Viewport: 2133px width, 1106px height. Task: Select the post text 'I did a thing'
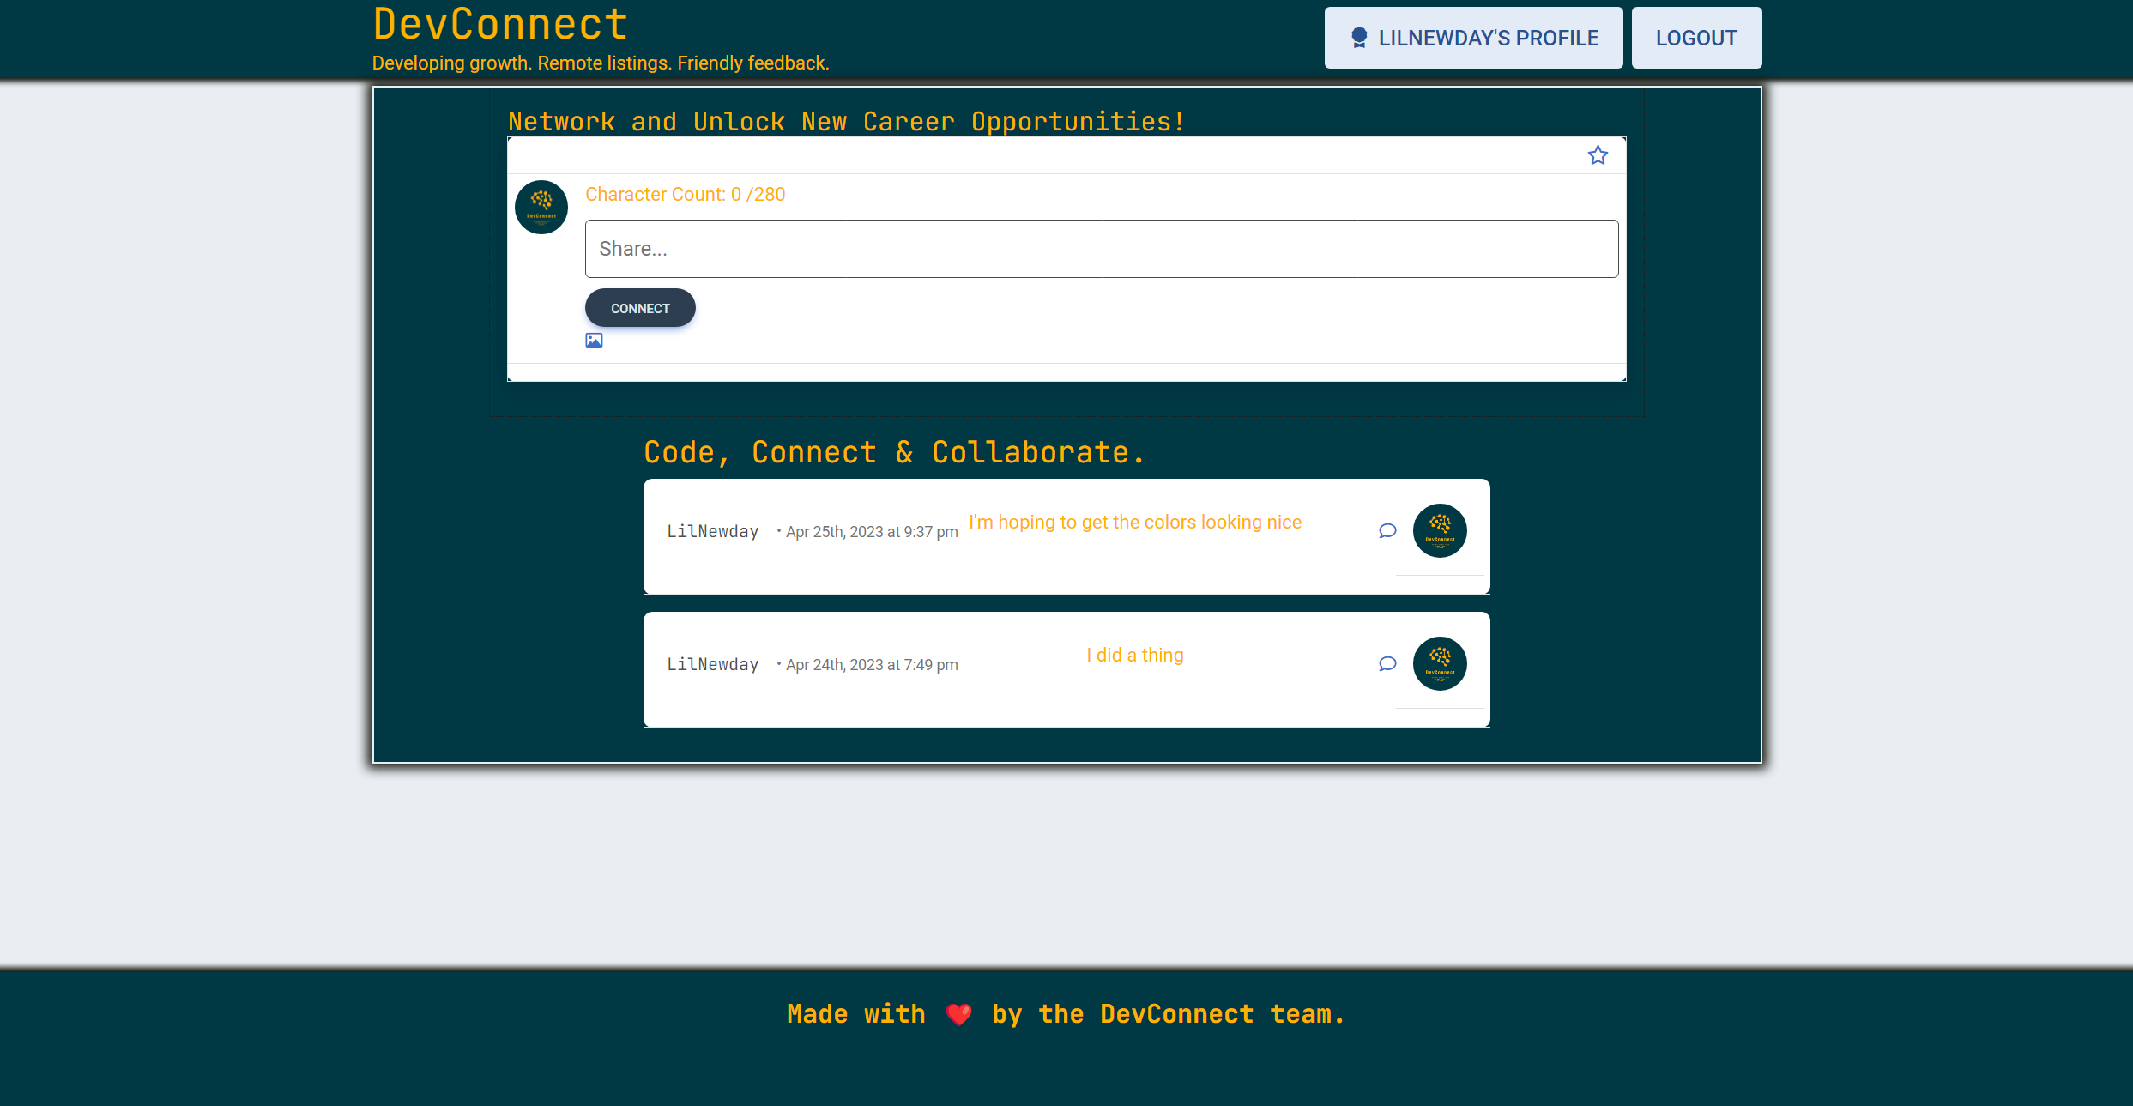point(1134,654)
